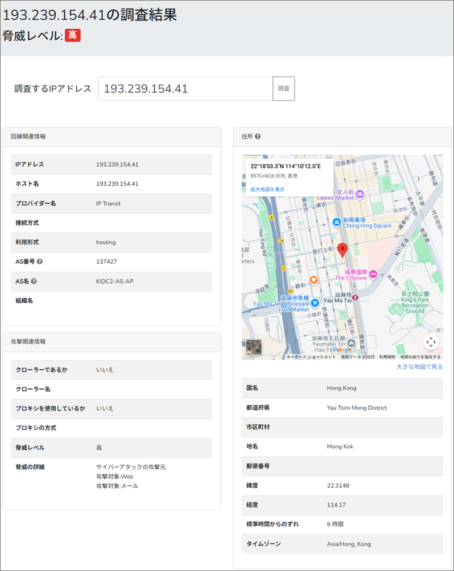Click the help icon beside AS名
Image resolution: width=454 pixels, height=571 pixels.
coord(34,281)
